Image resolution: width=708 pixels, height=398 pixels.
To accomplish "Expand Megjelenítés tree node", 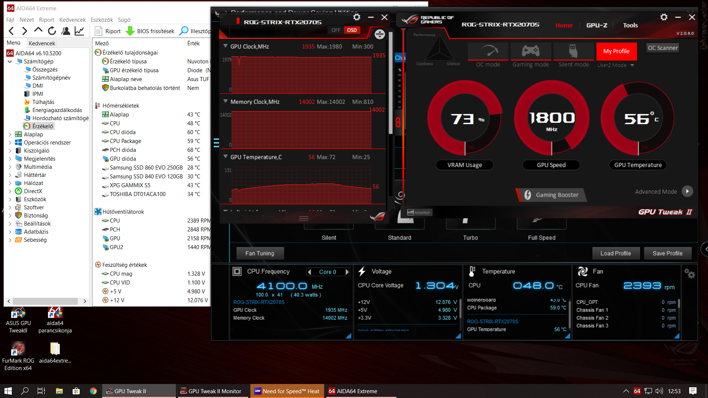I will [10, 159].
